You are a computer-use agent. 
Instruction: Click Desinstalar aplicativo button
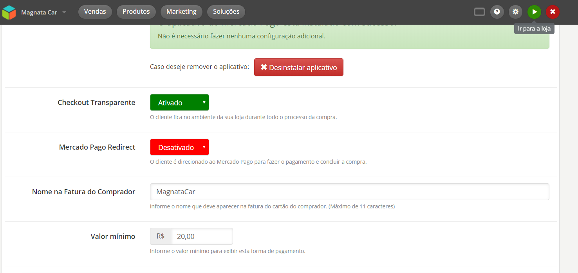click(299, 67)
